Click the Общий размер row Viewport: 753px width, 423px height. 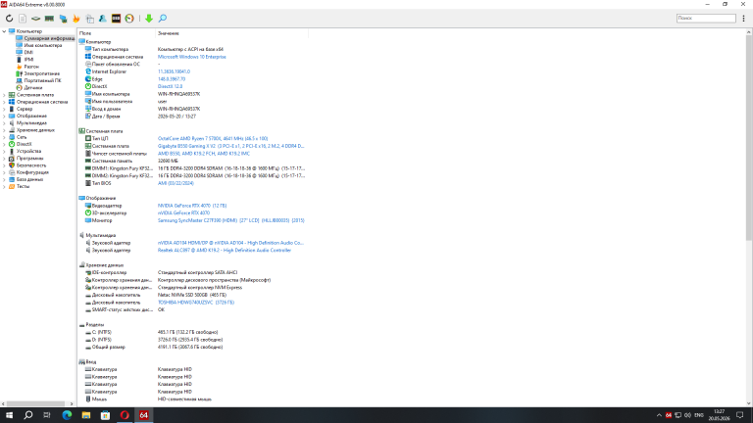192,347
